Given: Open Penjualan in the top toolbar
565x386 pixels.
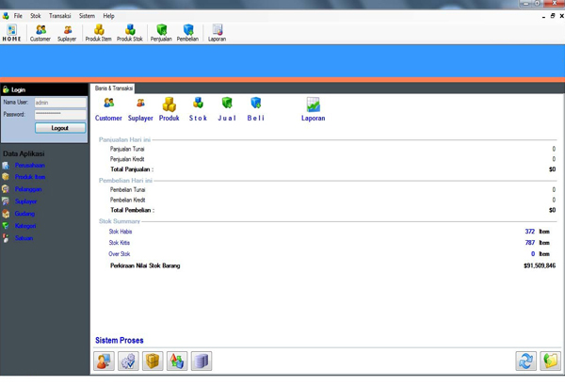Looking at the screenshot, I should coord(162,33).
